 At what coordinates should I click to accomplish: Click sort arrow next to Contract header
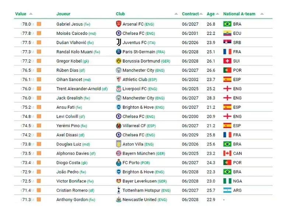(x=201, y=14)
